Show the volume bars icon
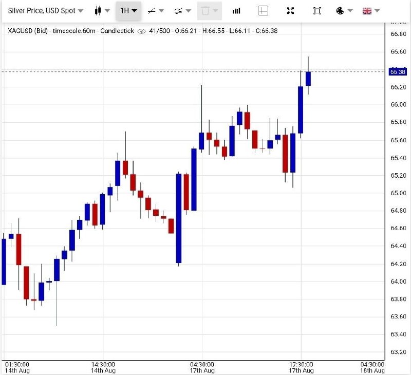The width and height of the screenshot is (411, 375). coord(236,11)
